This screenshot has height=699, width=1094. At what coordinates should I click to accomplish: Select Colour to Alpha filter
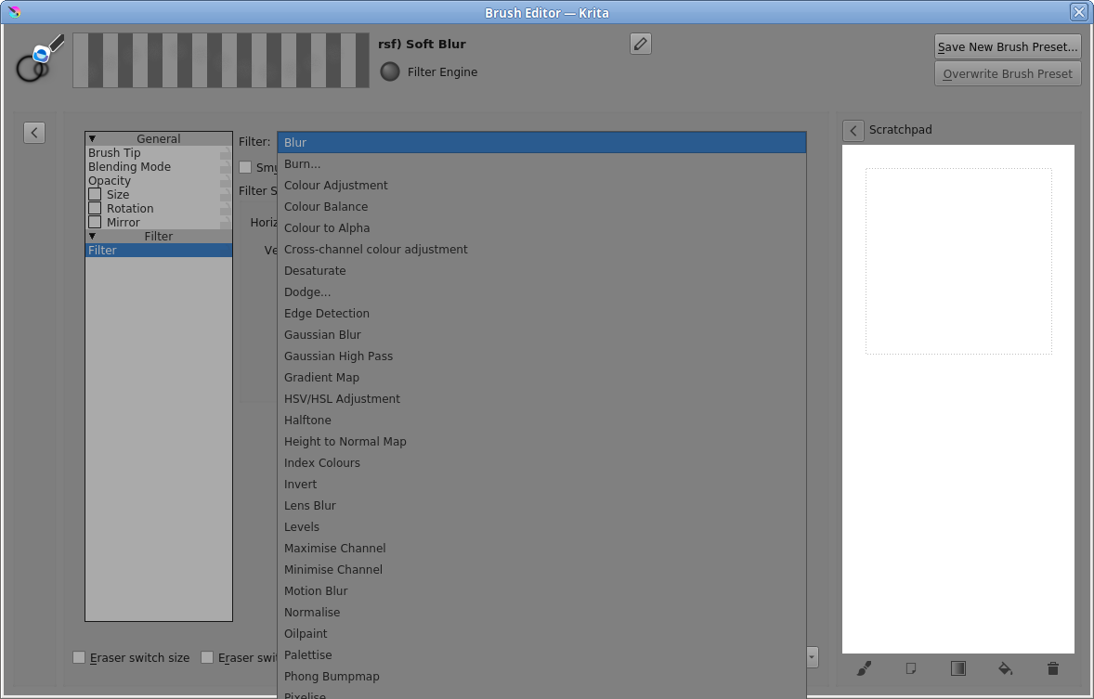coord(541,228)
